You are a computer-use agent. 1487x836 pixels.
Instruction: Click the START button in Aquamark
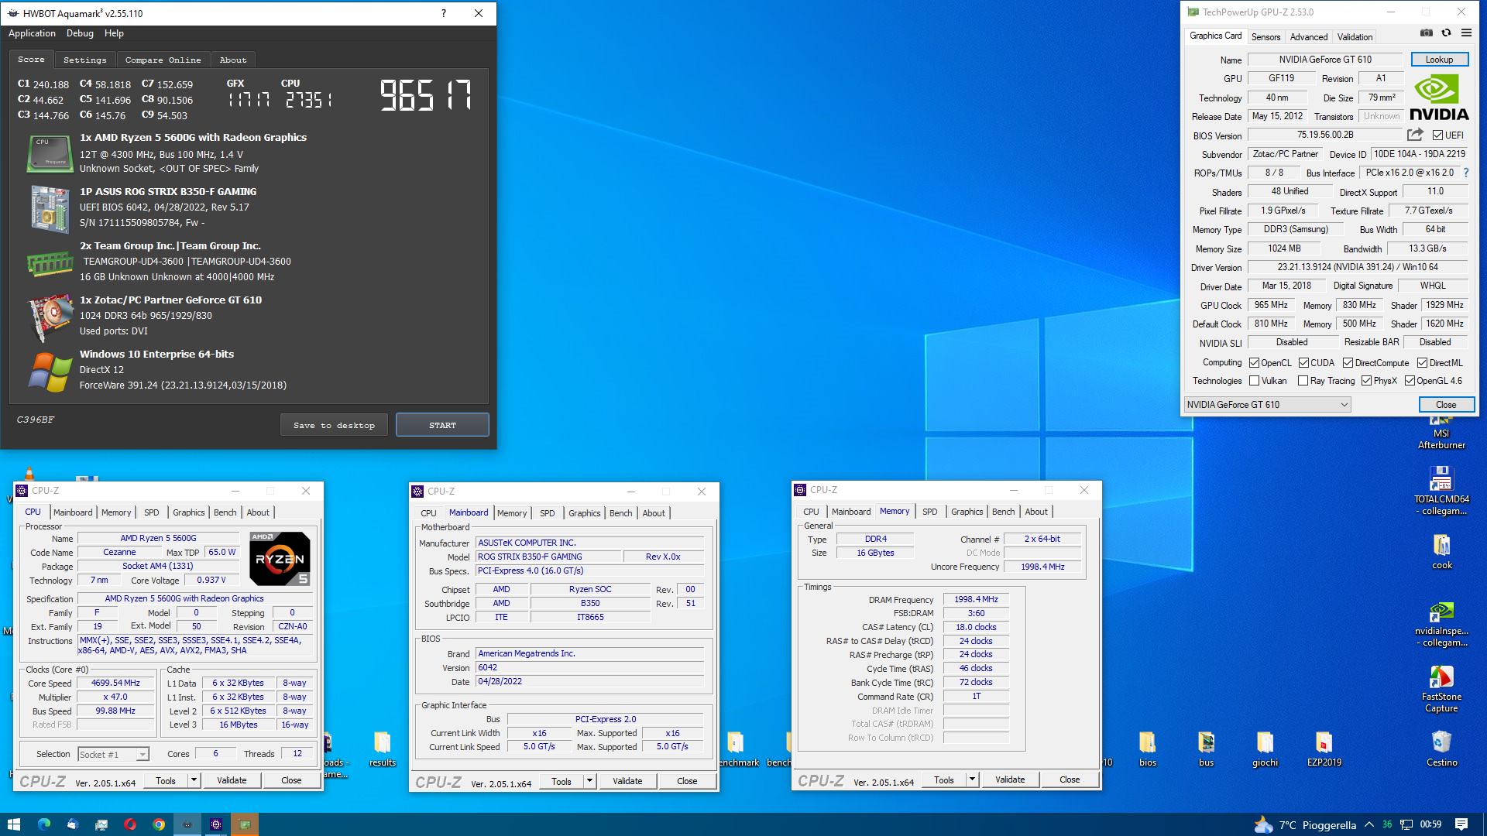442,425
